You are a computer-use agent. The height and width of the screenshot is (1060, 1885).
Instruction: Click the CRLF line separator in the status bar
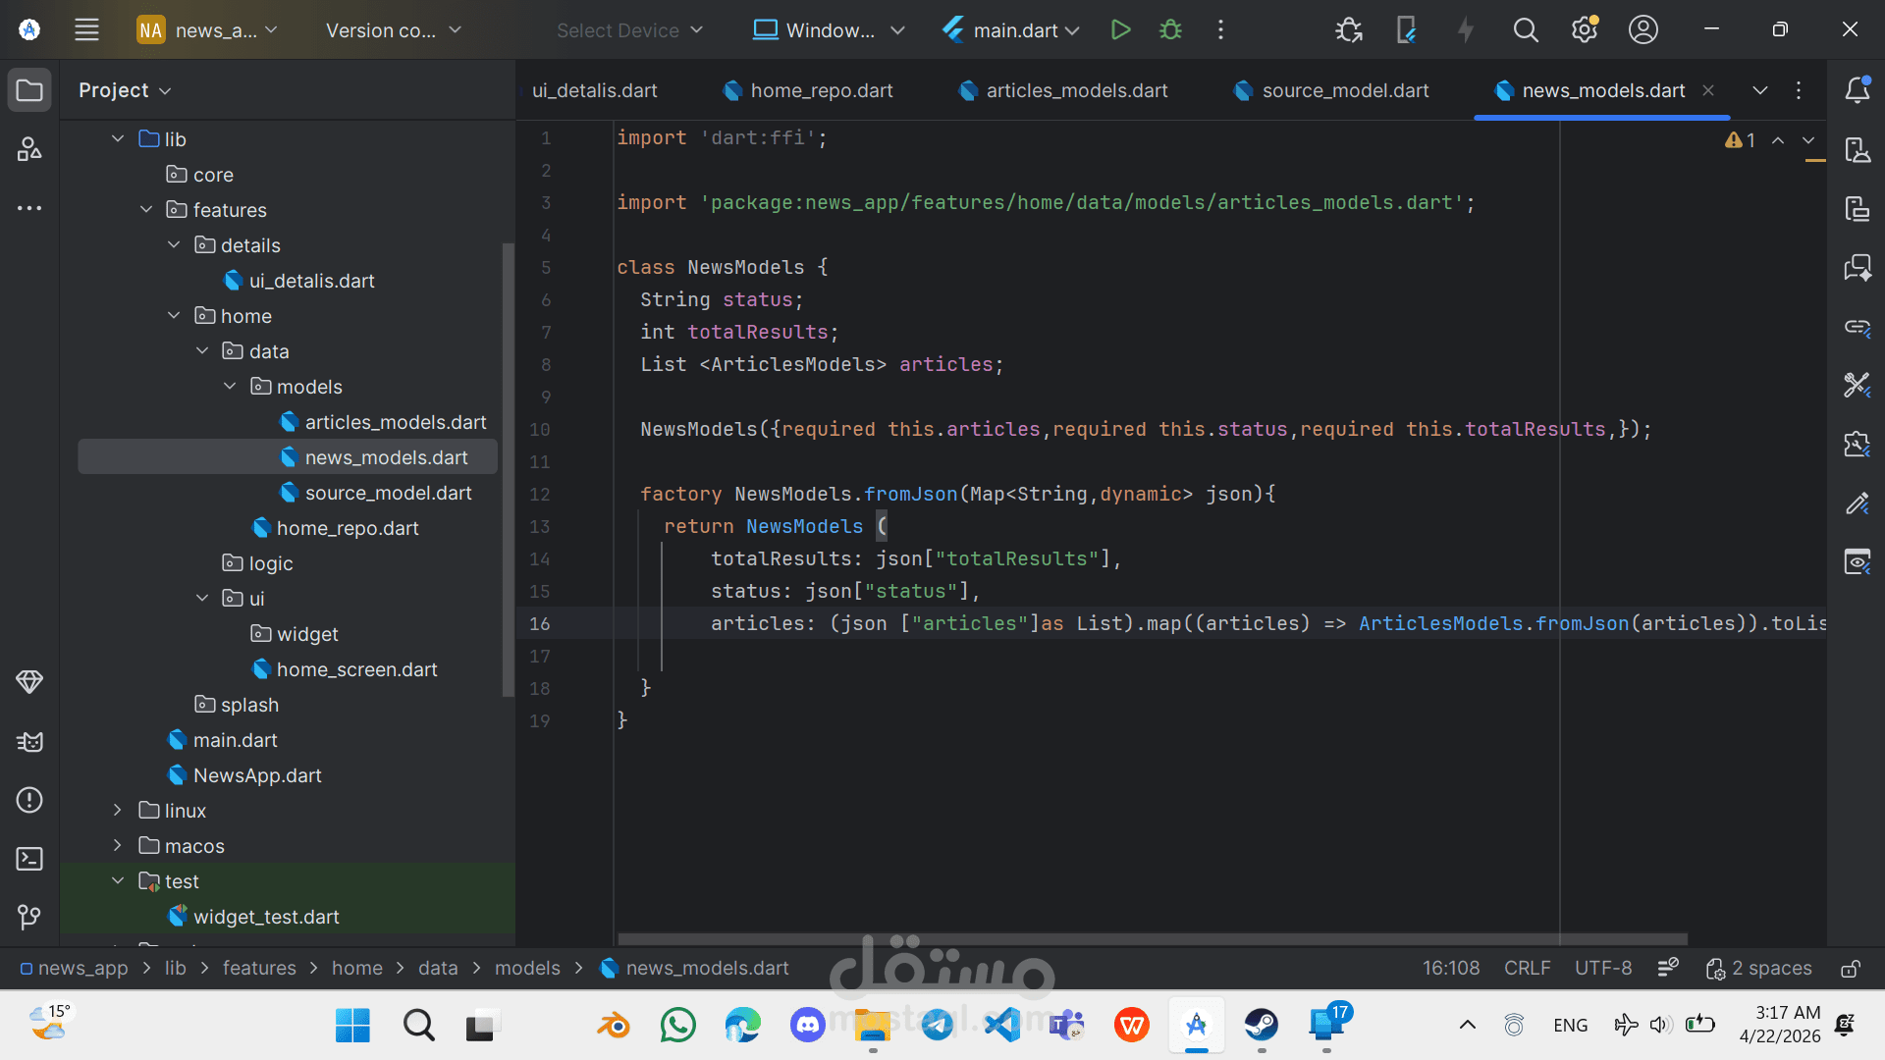(x=1527, y=969)
